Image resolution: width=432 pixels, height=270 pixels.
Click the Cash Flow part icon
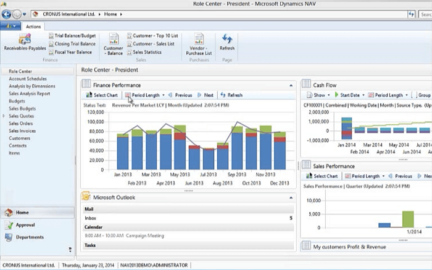(x=306, y=84)
